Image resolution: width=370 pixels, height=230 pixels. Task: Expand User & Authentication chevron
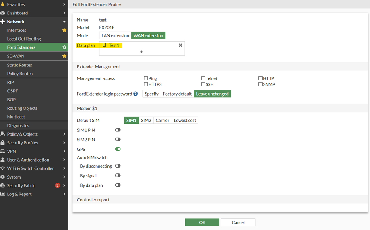click(64, 160)
